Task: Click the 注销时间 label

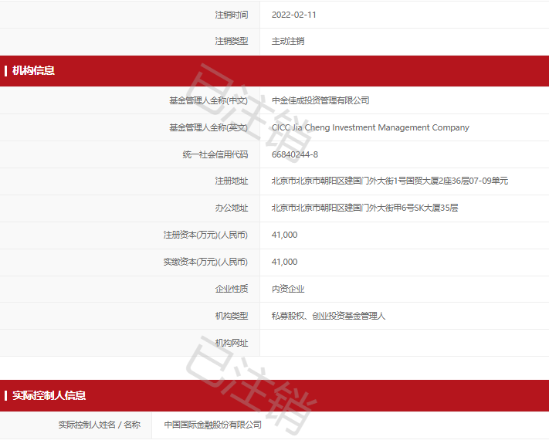Action: coord(232,15)
